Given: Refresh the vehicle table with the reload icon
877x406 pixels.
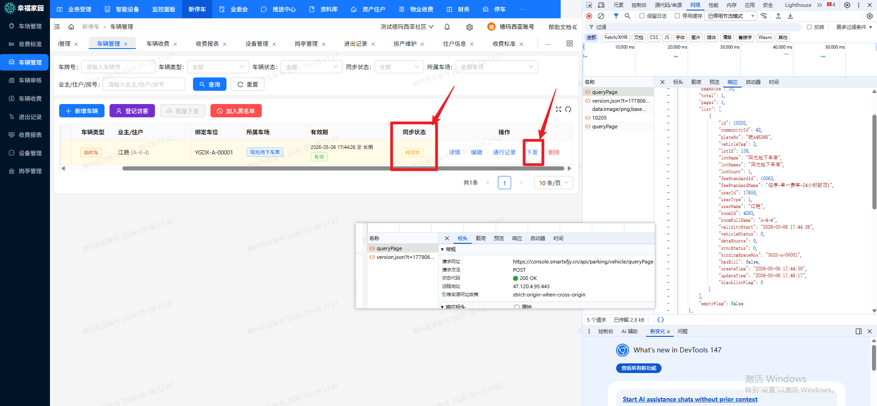Looking at the screenshot, I should pos(568,110).
